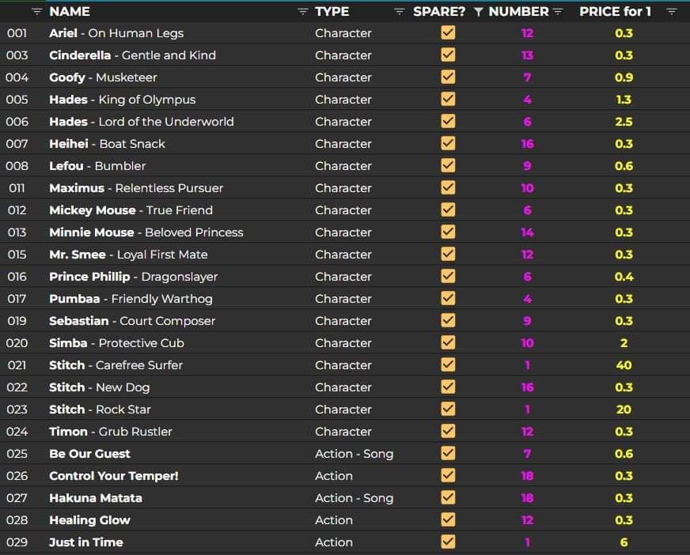Select the NAME column header
The image size is (690, 555).
[70, 11]
